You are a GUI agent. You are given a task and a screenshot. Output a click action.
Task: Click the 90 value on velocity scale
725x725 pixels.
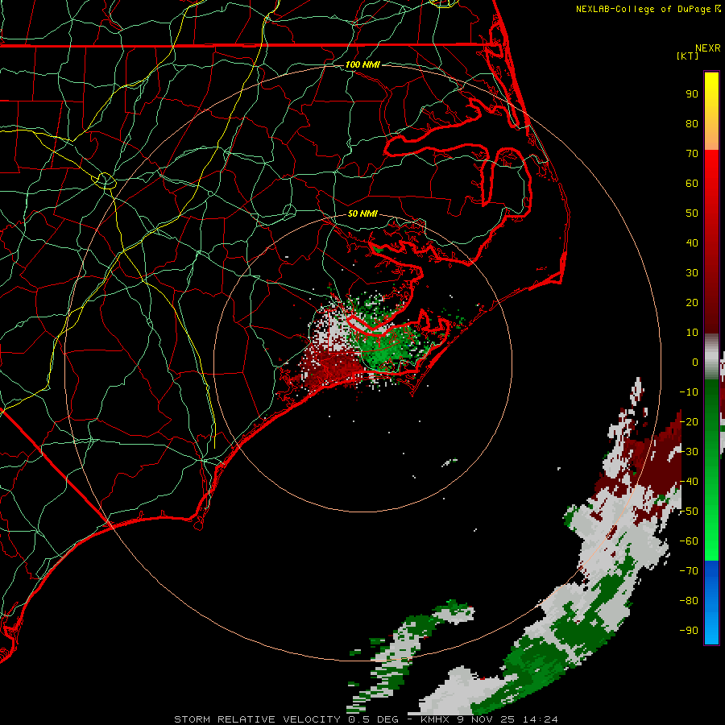(692, 94)
